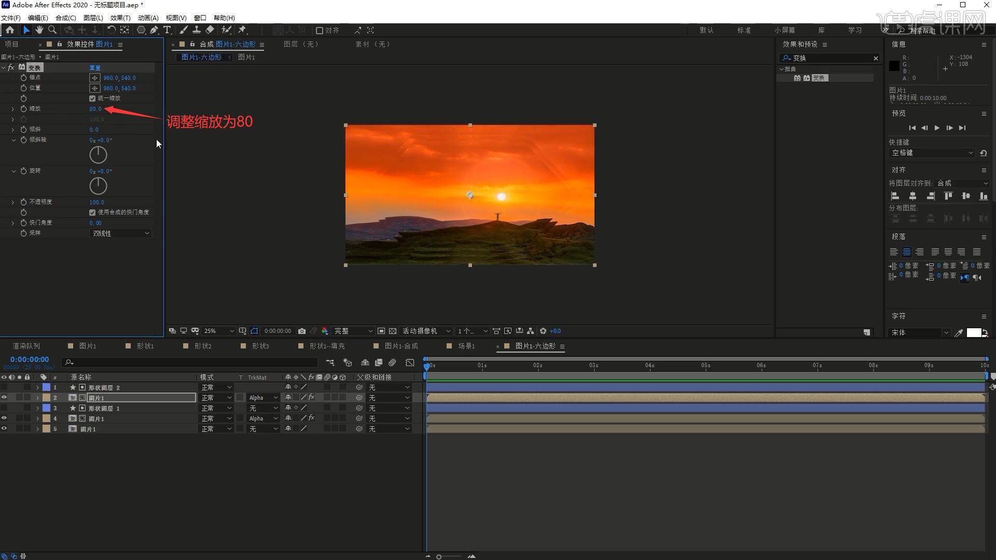Toggle the uniform scale checkbox
996x560 pixels.
(92, 99)
